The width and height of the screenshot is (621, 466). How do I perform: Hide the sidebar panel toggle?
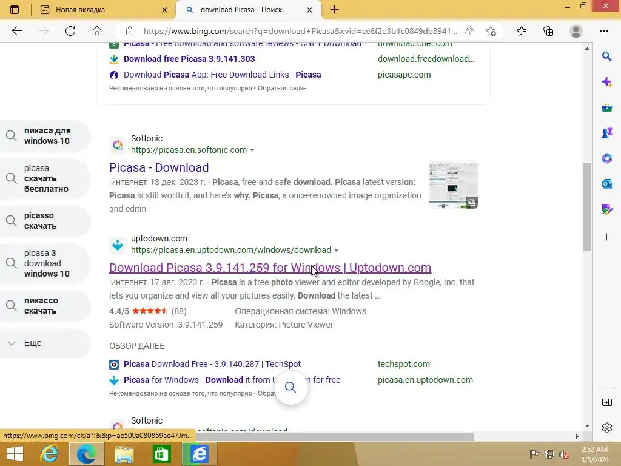[x=606, y=402]
